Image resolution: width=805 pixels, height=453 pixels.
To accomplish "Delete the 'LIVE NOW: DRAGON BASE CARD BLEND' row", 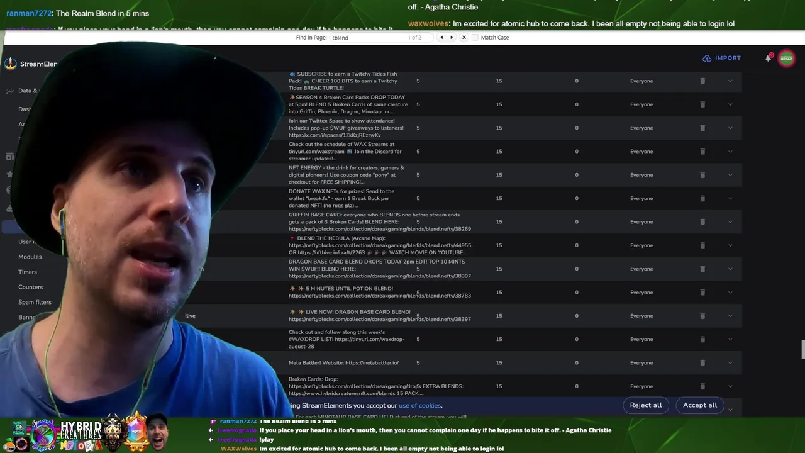I will point(702,316).
